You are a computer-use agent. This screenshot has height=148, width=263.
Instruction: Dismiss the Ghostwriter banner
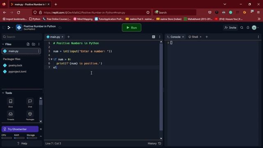pos(41,129)
